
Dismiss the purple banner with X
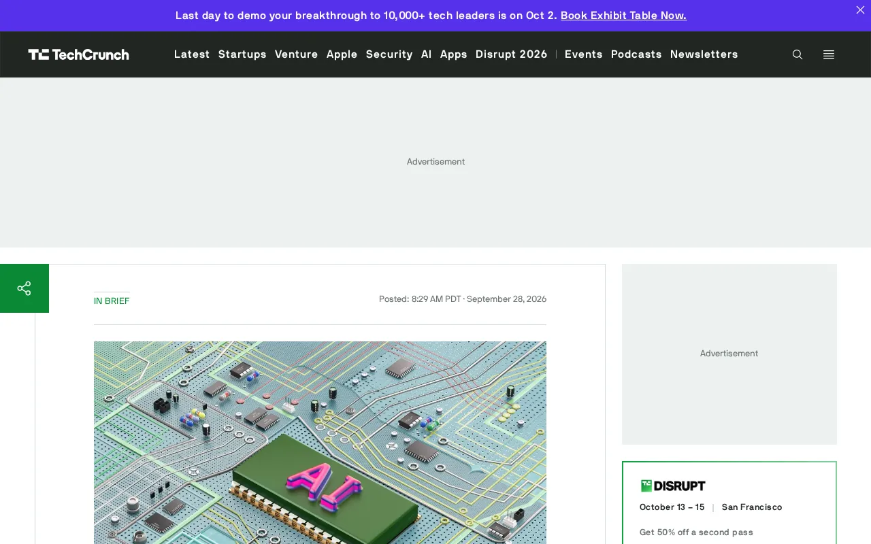pyautogui.click(x=860, y=10)
